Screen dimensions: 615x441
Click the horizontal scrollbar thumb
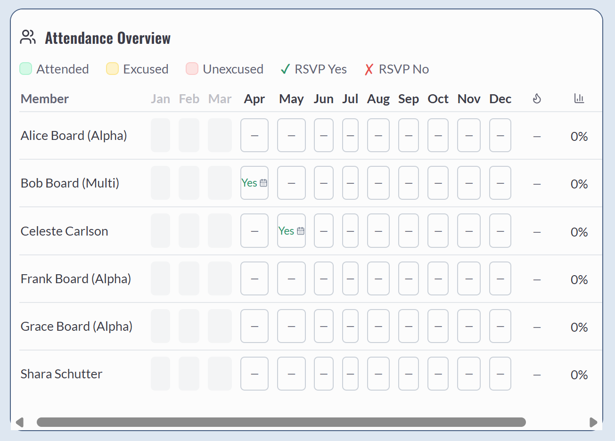point(281,422)
